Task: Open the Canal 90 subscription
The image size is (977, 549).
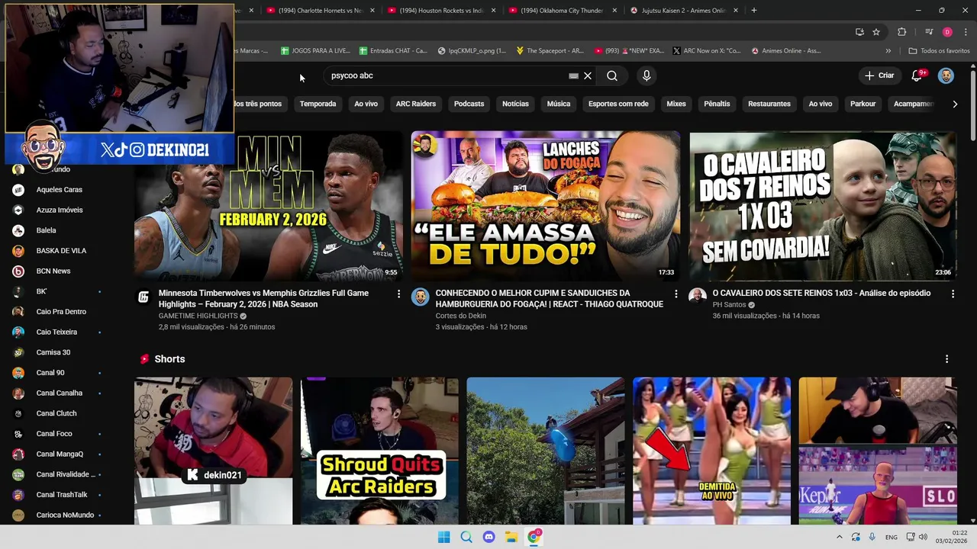Action: click(50, 373)
